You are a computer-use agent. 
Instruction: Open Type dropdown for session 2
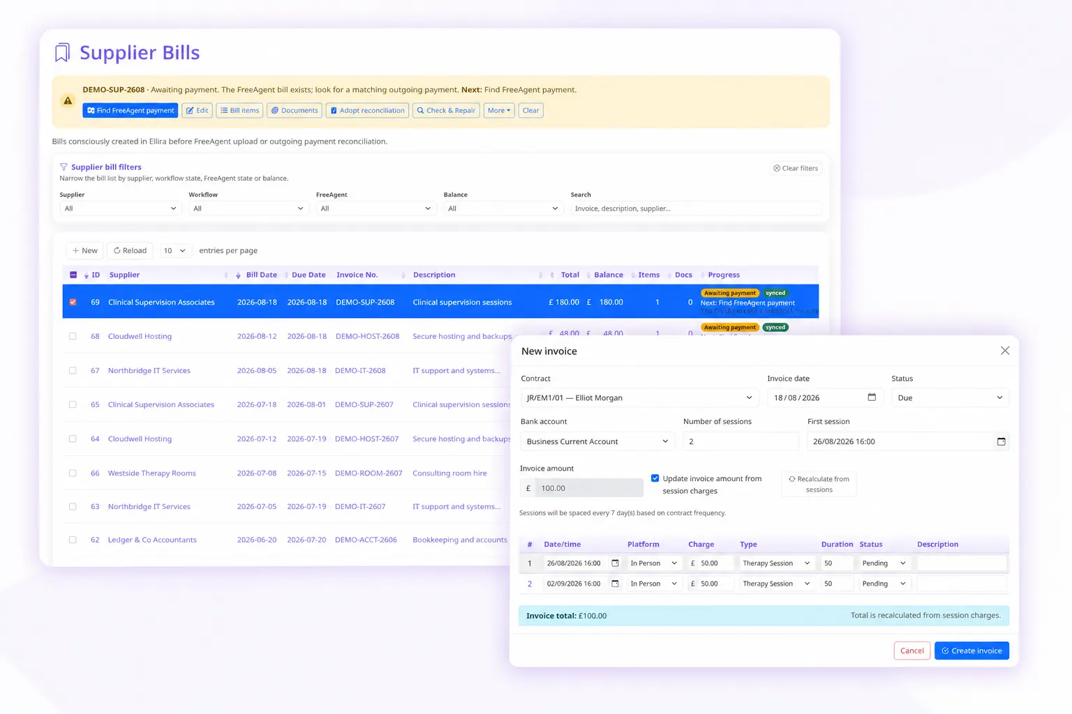777,584
